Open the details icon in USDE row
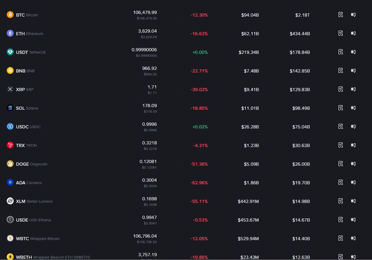Image resolution: width=372 pixels, height=260 pixels. pos(341,220)
